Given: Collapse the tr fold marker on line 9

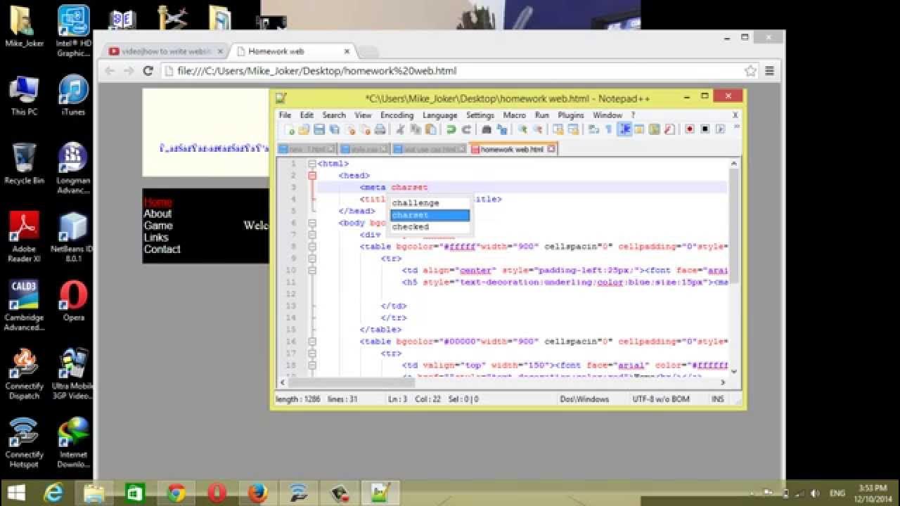Looking at the screenshot, I should point(312,259).
